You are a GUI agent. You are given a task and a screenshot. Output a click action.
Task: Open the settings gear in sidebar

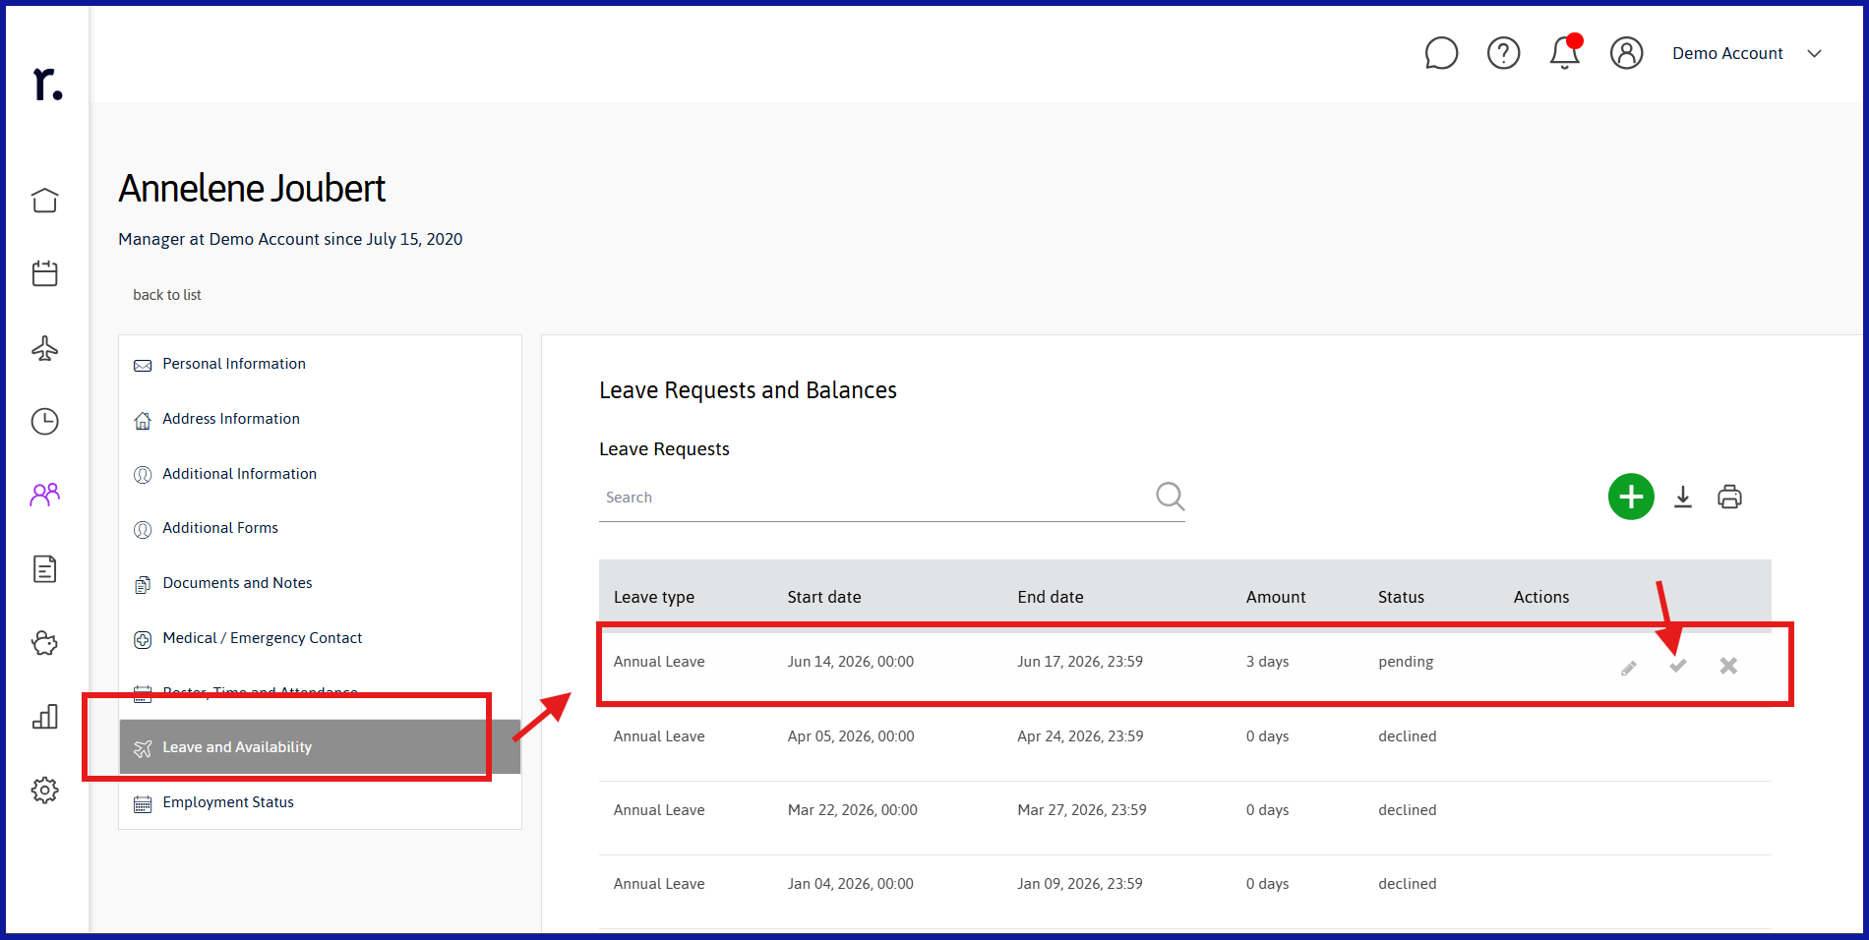coord(45,790)
